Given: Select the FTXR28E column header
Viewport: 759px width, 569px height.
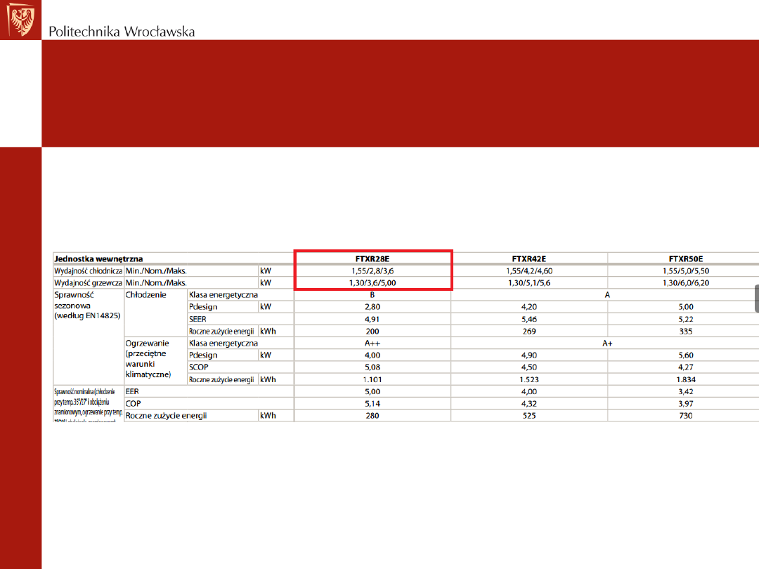Looking at the screenshot, I should pyautogui.click(x=372, y=259).
